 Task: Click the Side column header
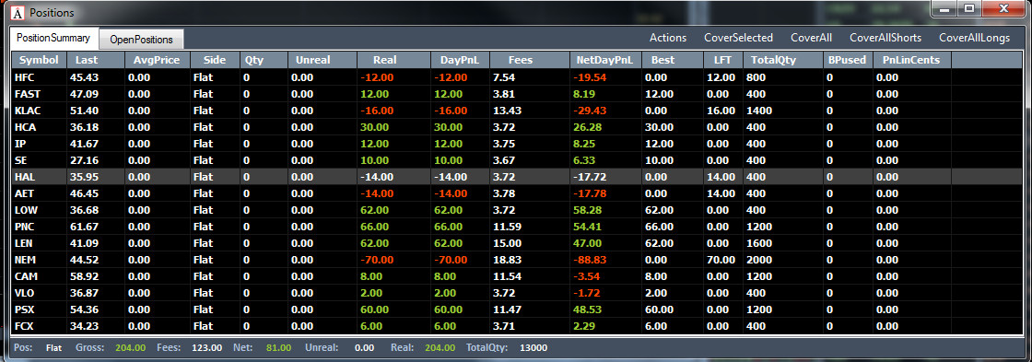[215, 60]
